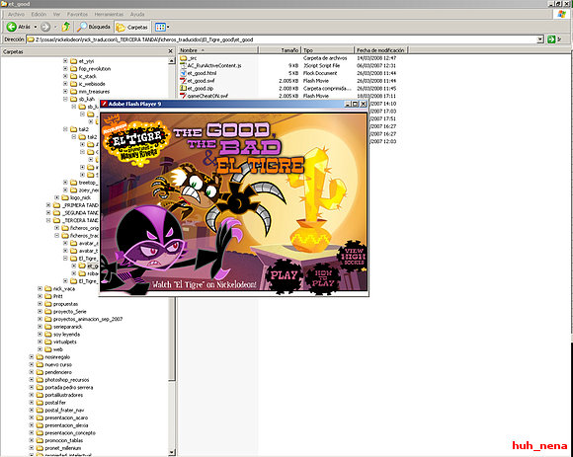The image size is (573, 457).
Task: Select the portada pedro serrera folder
Action: tap(64, 387)
